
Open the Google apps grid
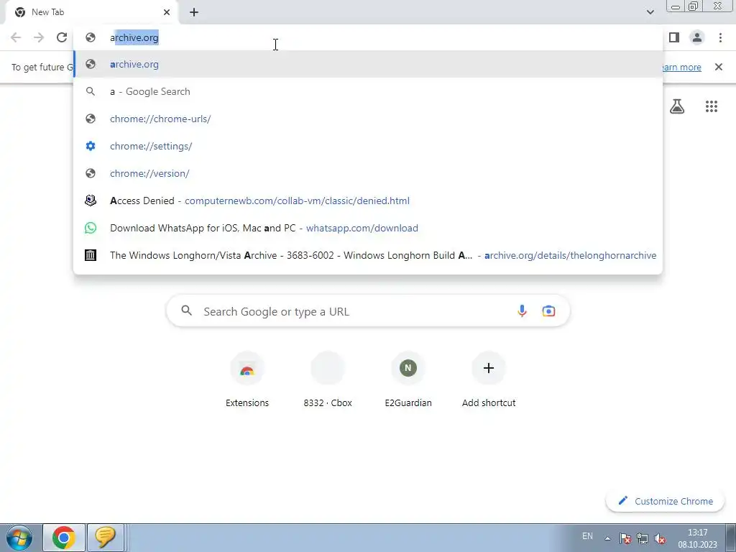712,106
